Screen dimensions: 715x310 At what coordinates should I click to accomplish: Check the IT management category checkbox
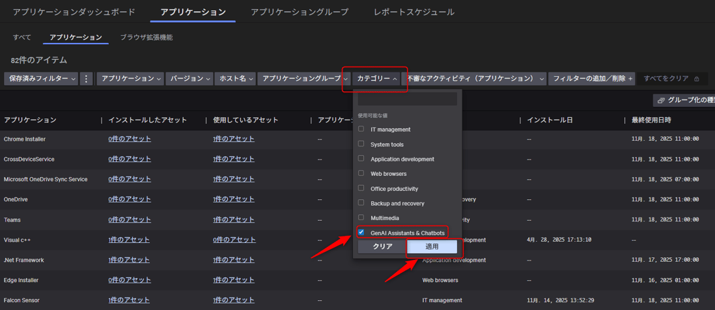(361, 129)
